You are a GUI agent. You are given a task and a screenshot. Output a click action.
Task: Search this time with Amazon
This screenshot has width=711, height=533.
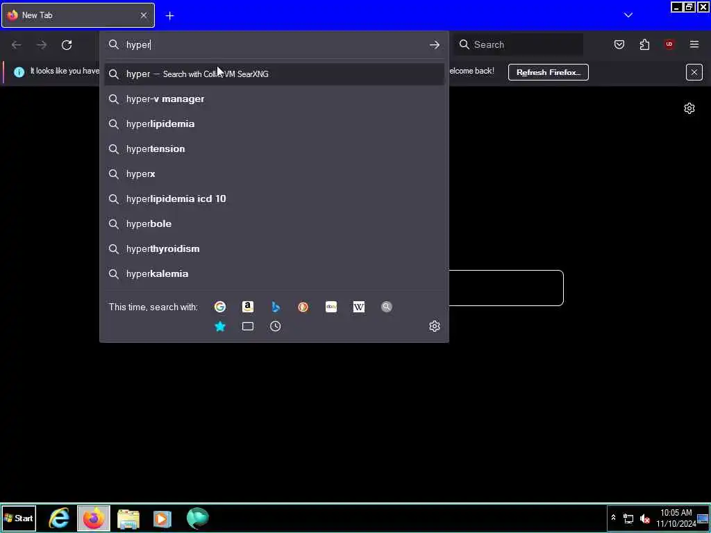pyautogui.click(x=248, y=307)
